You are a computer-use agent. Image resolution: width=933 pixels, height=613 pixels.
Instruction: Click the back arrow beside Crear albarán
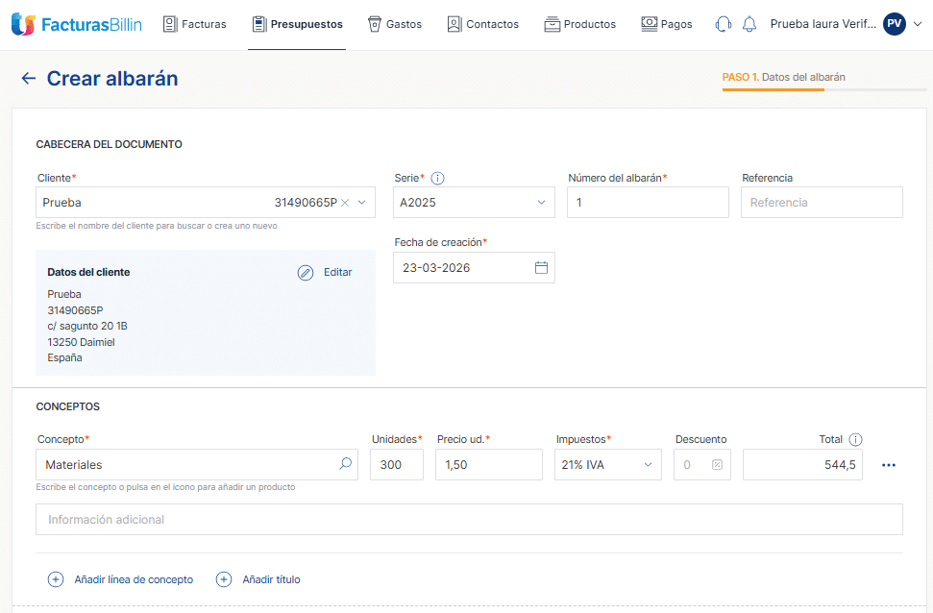pos(29,78)
